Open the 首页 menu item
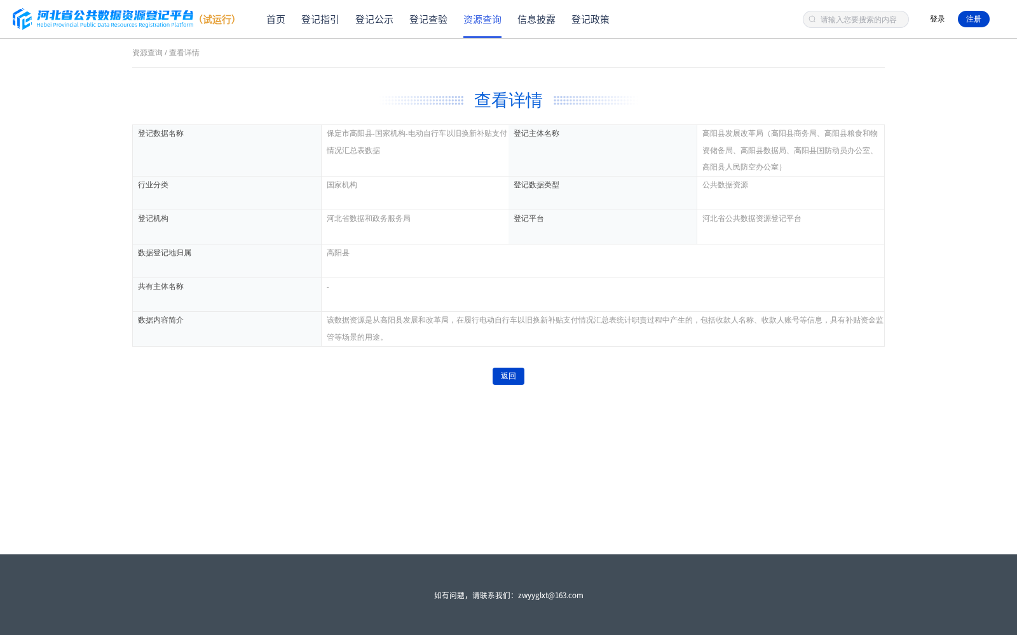The width and height of the screenshot is (1017, 635). 276,19
